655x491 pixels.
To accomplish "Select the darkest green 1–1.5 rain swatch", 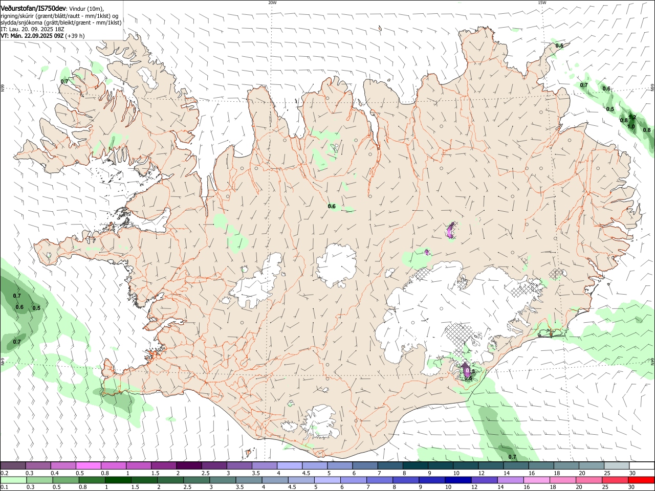I will point(117,480).
